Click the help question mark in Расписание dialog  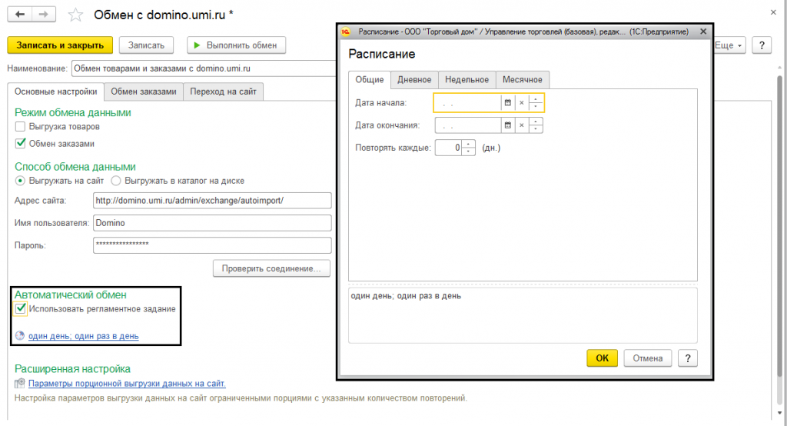point(688,358)
